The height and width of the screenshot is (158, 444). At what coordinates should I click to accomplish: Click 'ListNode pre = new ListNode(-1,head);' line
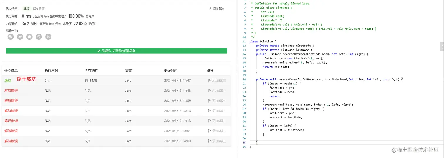click(293, 58)
